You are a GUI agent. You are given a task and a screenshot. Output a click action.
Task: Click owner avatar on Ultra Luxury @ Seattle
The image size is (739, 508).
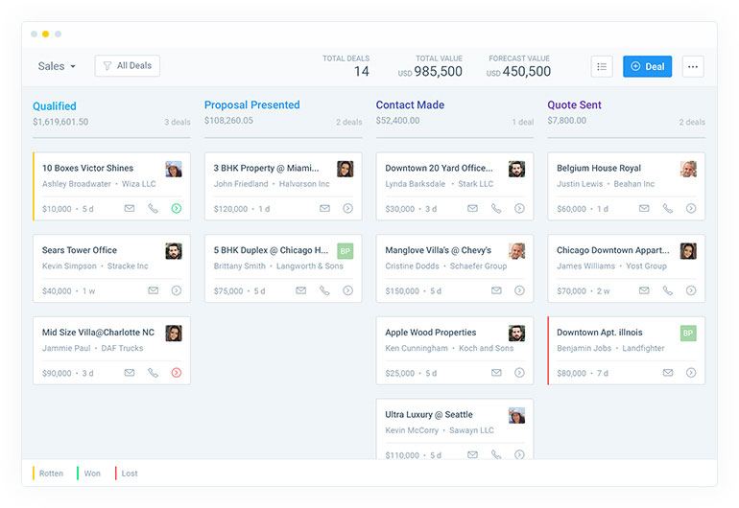pos(516,415)
